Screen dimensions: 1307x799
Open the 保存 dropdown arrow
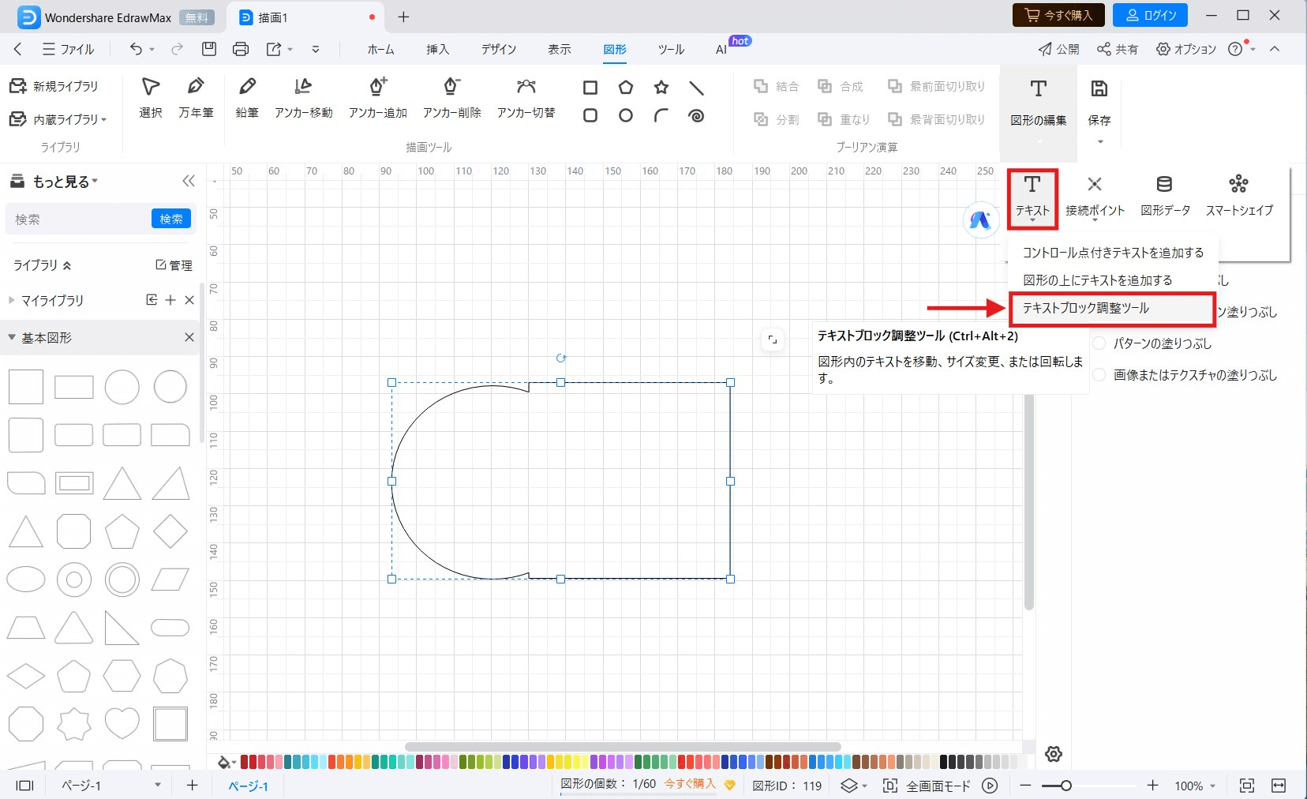[x=1100, y=142]
